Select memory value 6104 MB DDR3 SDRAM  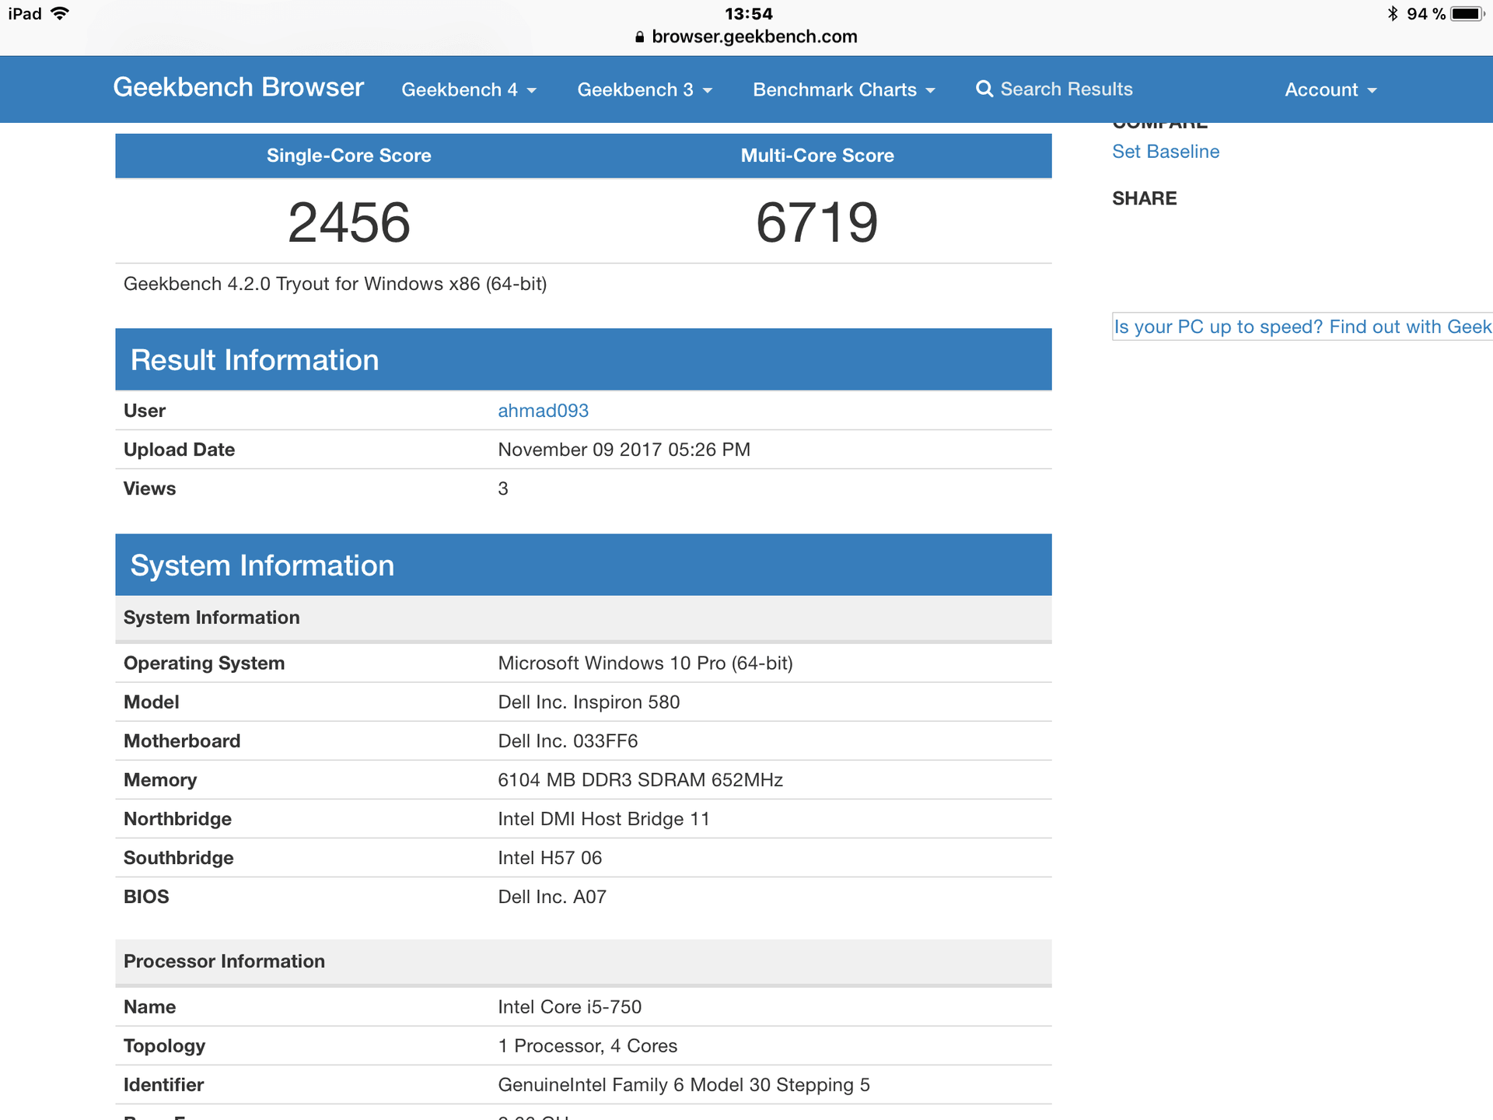[x=640, y=780]
